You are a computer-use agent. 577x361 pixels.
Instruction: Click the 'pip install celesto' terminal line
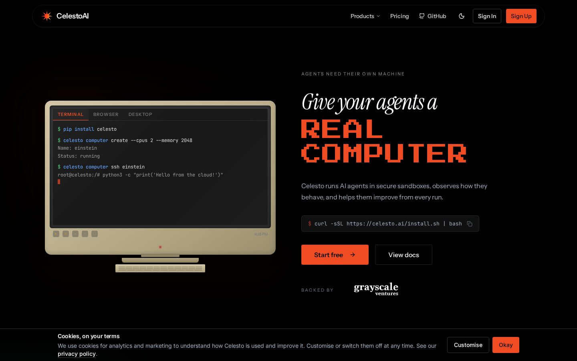coord(87,129)
